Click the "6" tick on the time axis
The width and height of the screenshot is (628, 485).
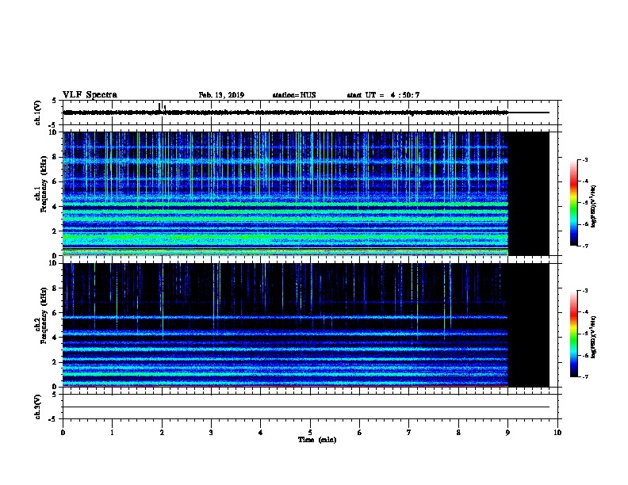pos(359,432)
